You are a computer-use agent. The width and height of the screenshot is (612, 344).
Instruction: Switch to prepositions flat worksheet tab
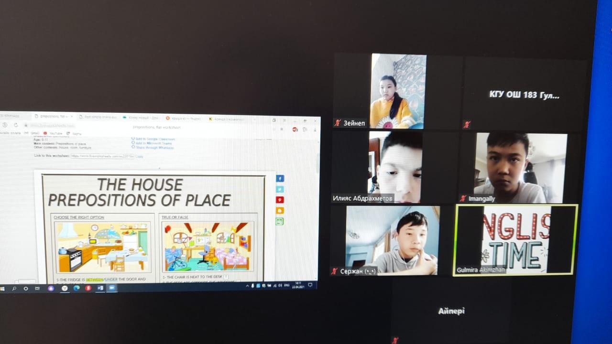pos(54,116)
